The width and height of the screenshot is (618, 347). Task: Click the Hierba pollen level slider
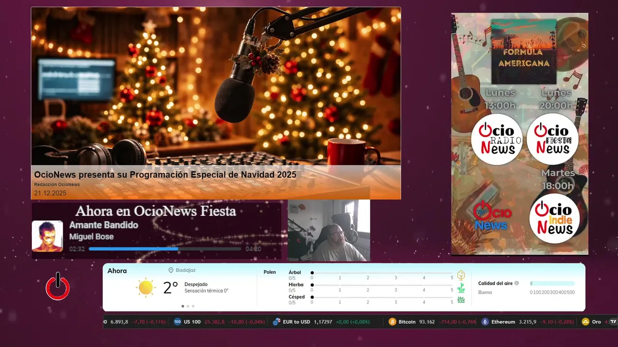(x=382, y=285)
